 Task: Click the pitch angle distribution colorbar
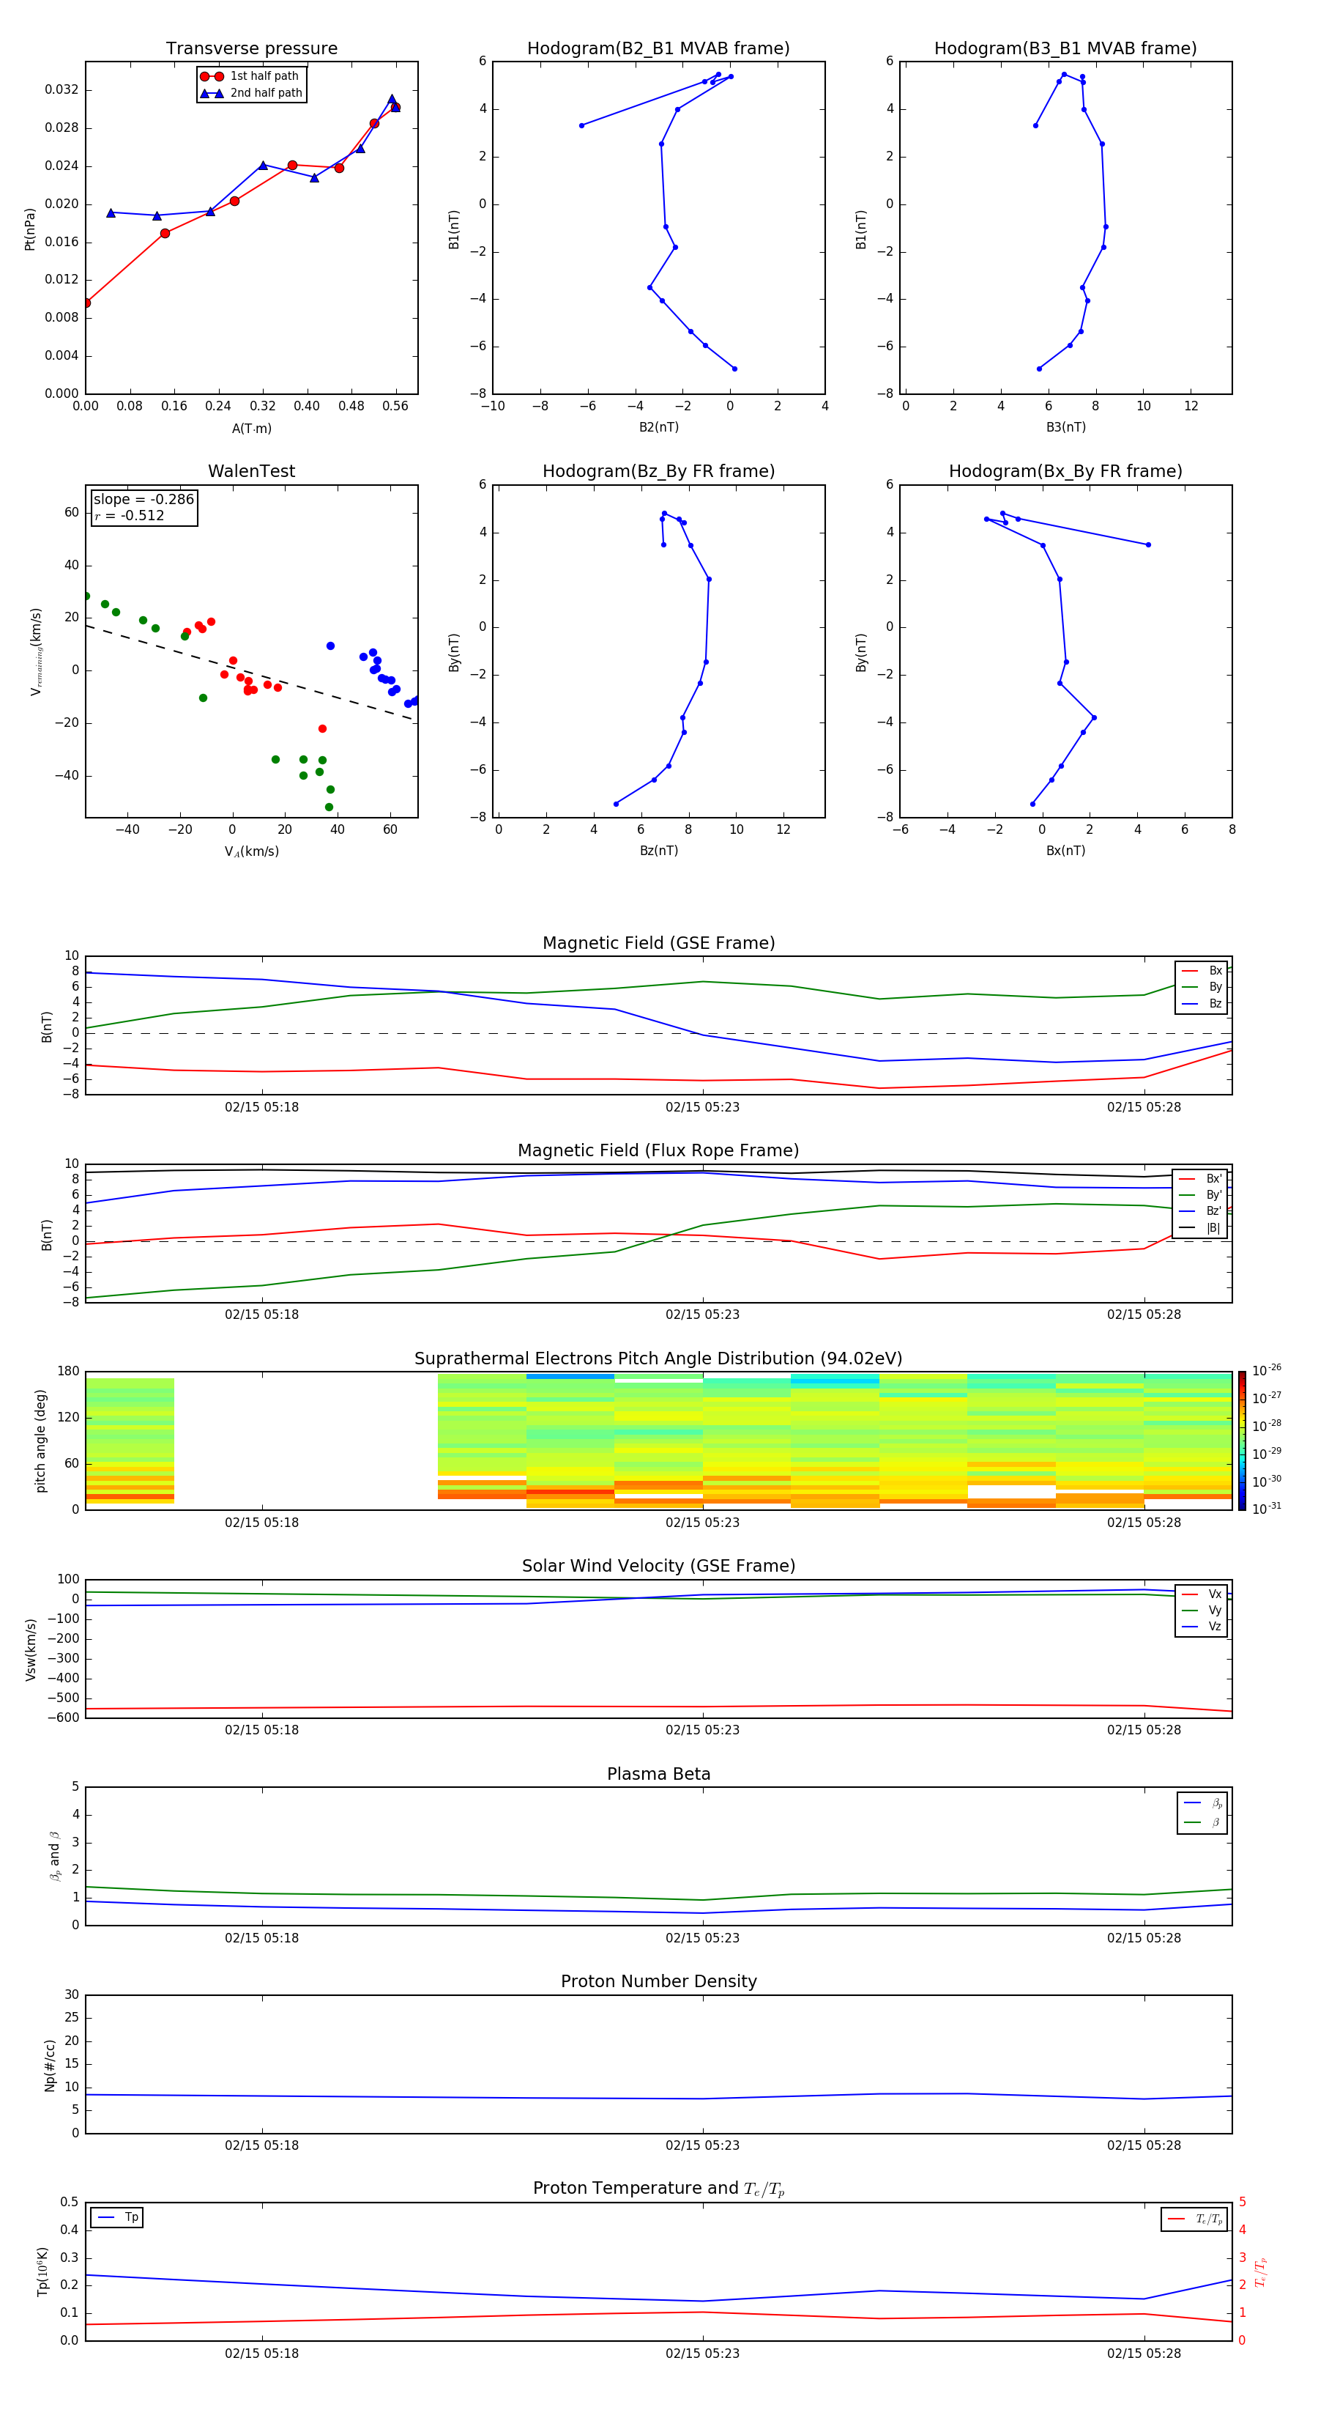[x=1242, y=1440]
